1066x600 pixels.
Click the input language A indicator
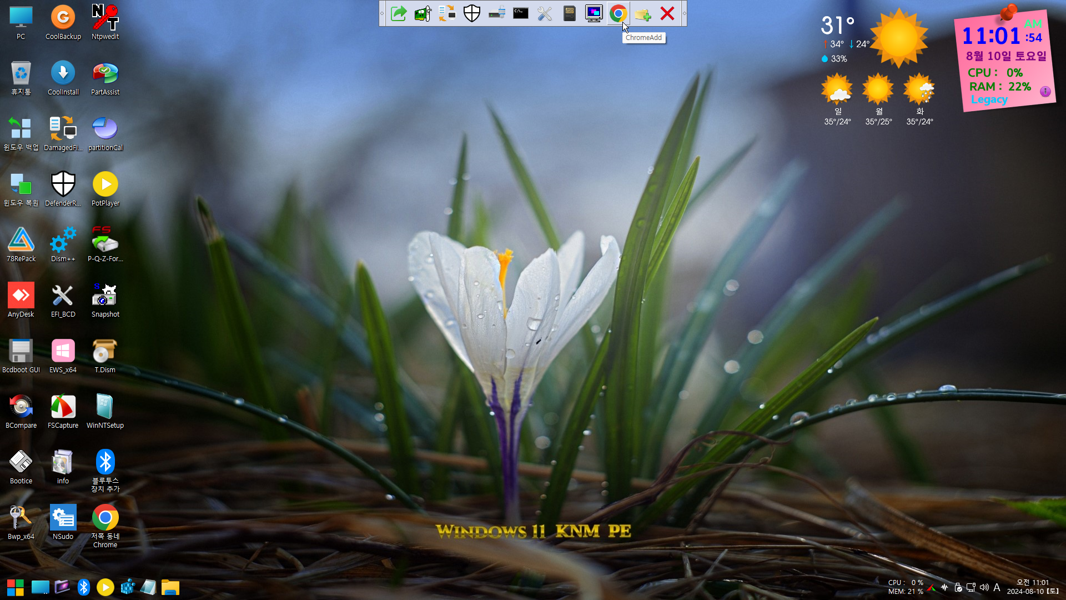[997, 587]
